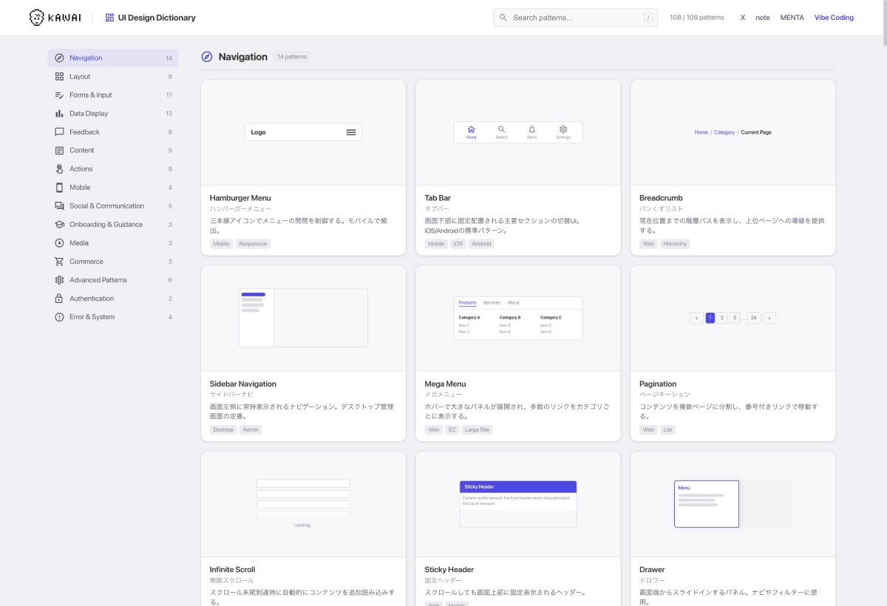This screenshot has width=887, height=606.
Task: Click the Pagination pattern card title
Action: pos(658,384)
